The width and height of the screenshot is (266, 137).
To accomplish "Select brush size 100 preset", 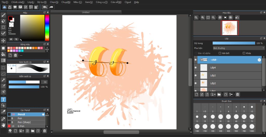I will [197, 127].
